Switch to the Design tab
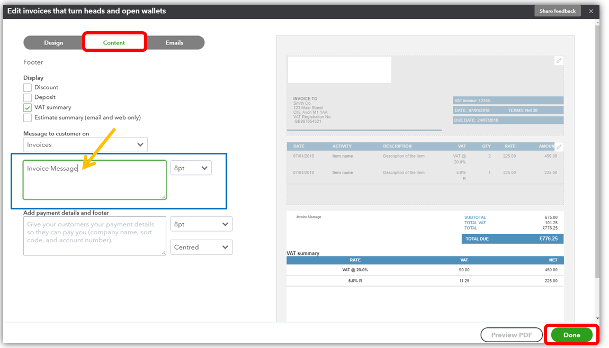The image size is (609, 348). pyautogui.click(x=53, y=42)
